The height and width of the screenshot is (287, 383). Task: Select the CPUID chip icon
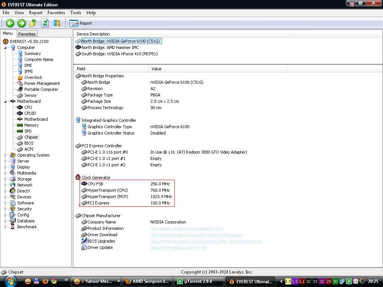coord(20,113)
